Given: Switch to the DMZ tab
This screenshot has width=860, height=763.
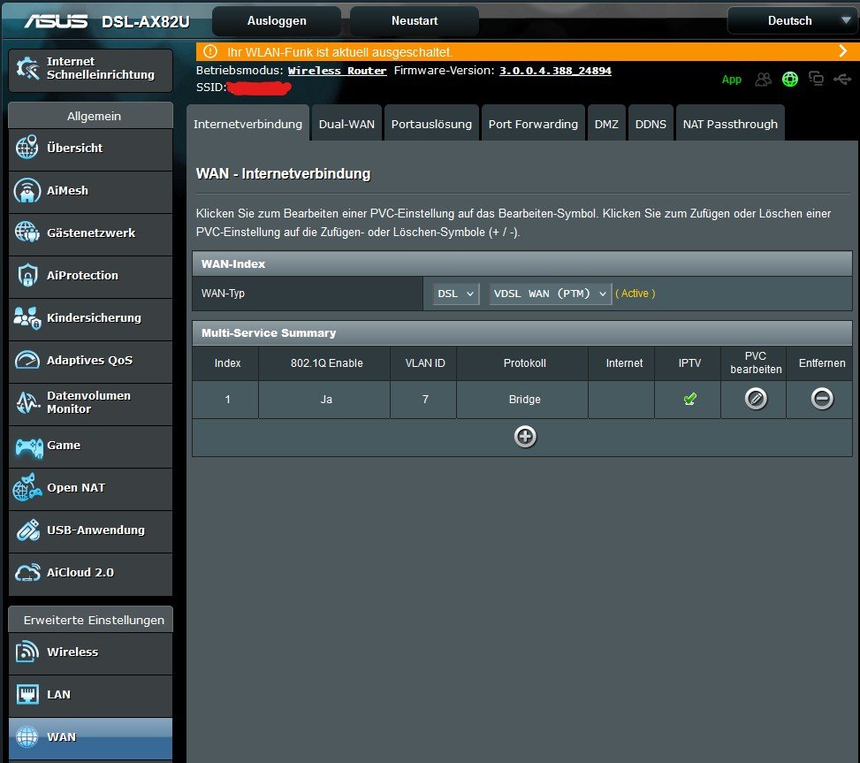Looking at the screenshot, I should point(606,124).
